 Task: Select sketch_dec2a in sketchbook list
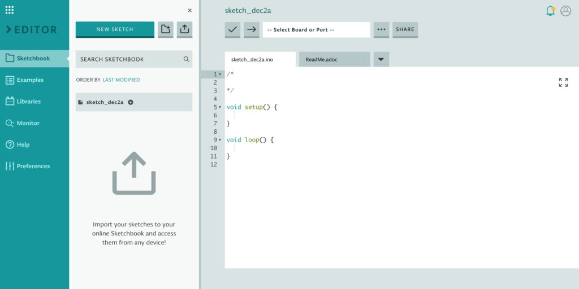point(134,102)
